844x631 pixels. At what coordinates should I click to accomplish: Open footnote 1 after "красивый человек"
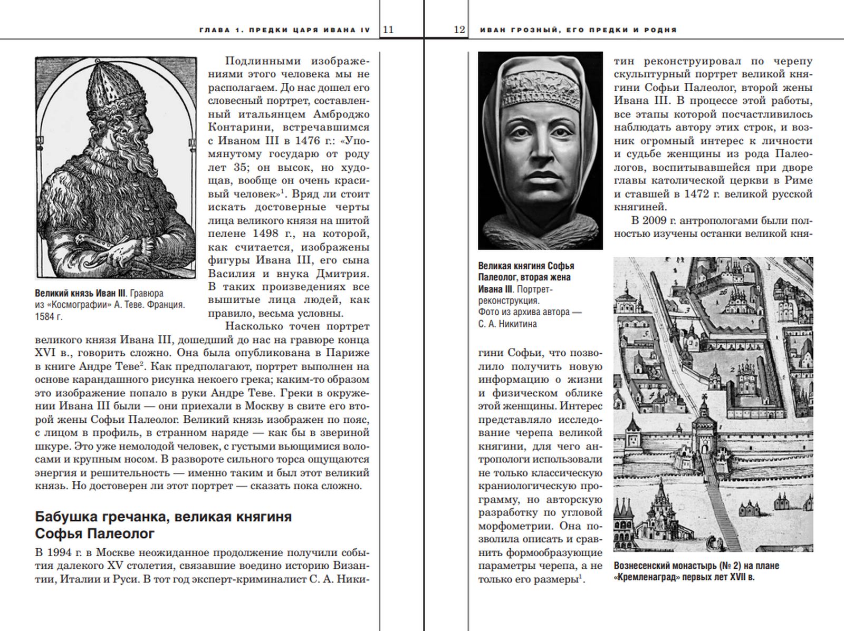(283, 191)
